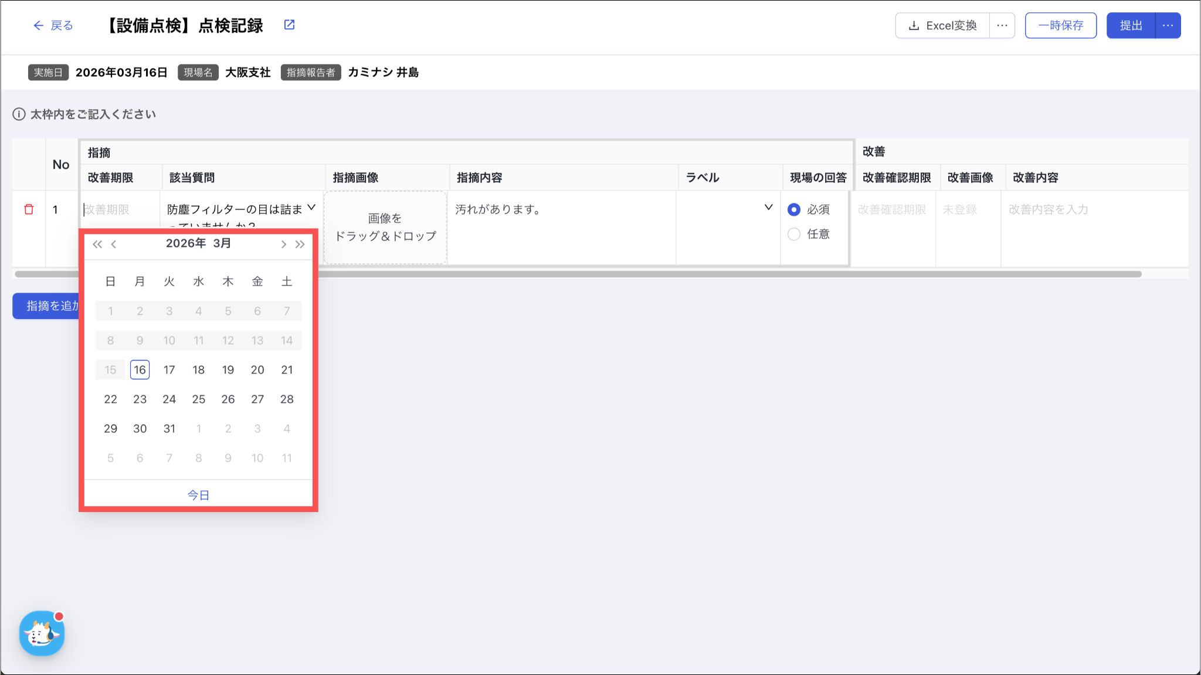
Task: Open the external link icon beside title
Action: pyautogui.click(x=289, y=25)
